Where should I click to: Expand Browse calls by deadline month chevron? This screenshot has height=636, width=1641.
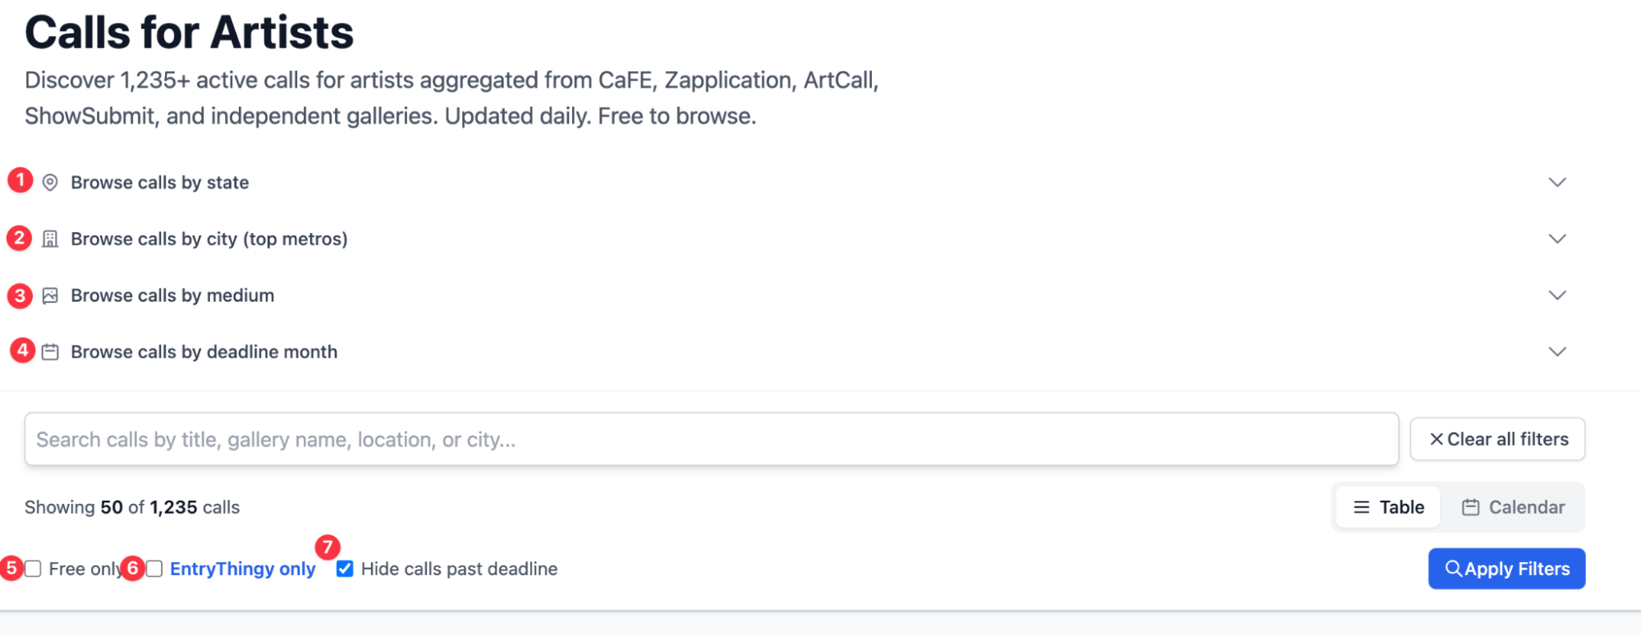pyautogui.click(x=1557, y=352)
